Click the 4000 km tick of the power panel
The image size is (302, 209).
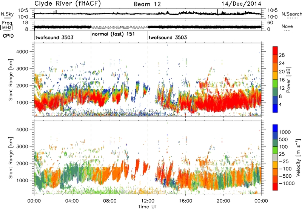coord(22,52)
